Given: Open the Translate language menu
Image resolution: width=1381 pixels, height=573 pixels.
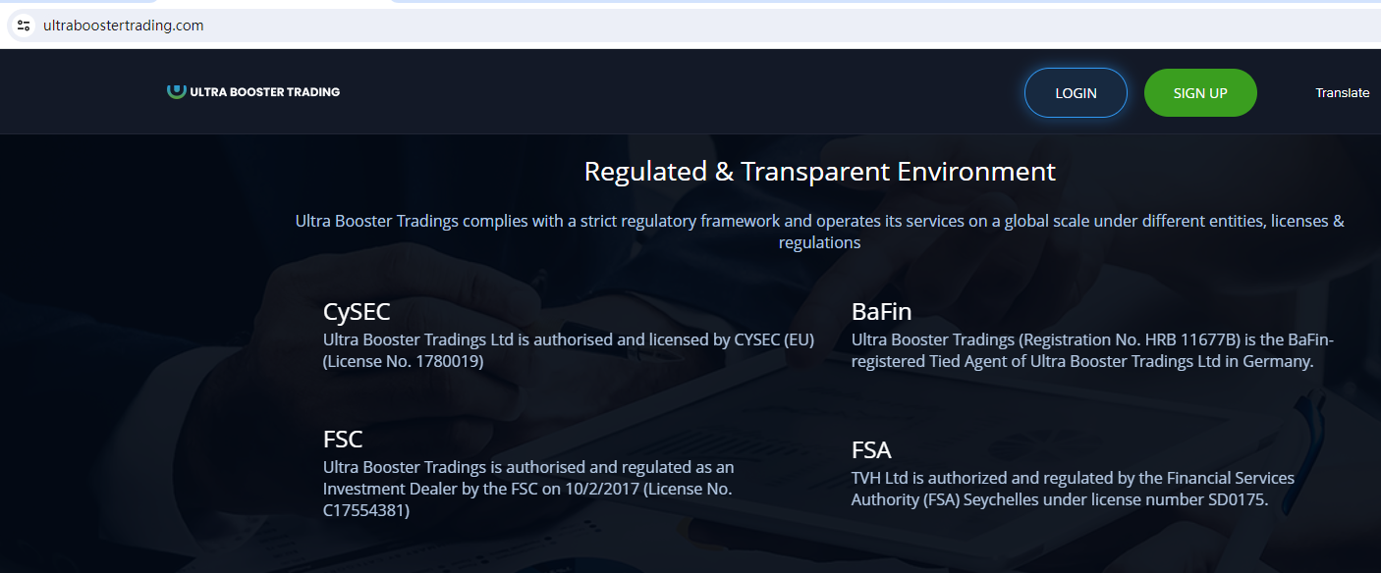Looking at the screenshot, I should click(1342, 93).
